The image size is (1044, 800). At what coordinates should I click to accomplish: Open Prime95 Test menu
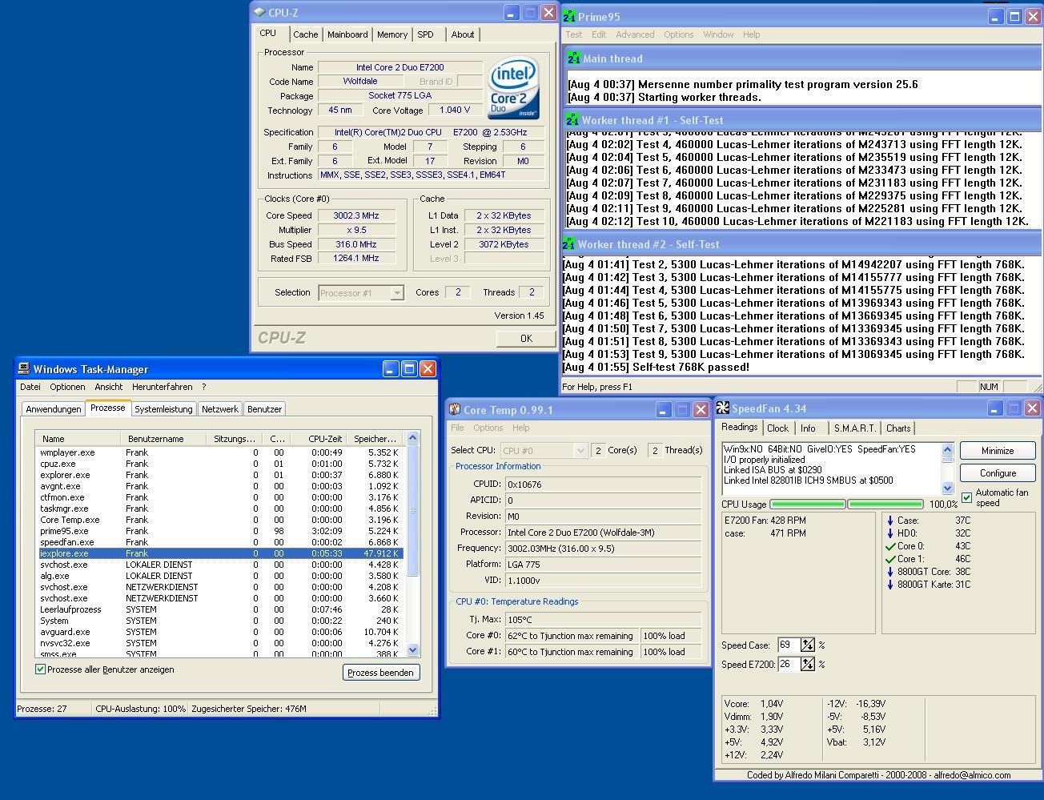tap(574, 34)
